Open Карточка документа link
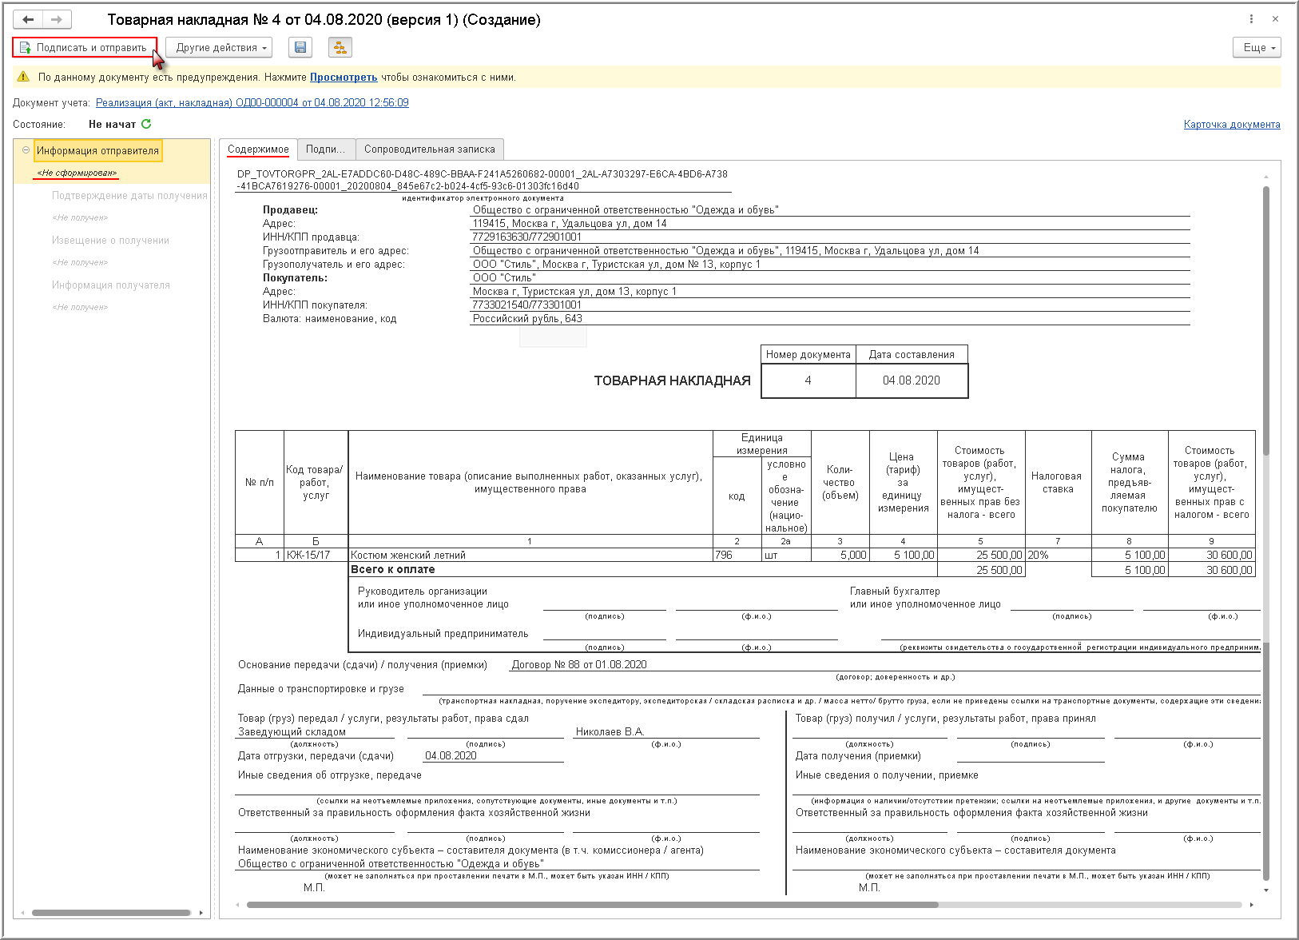This screenshot has width=1299, height=940. [1232, 125]
